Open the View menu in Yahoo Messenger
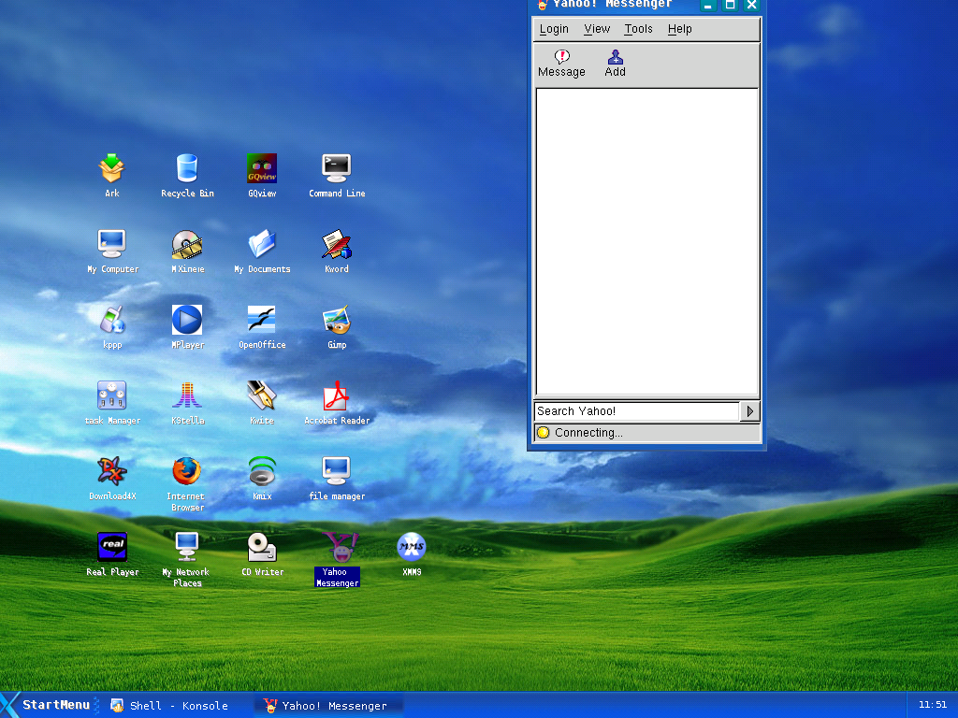The width and height of the screenshot is (958, 718). pyautogui.click(x=597, y=29)
